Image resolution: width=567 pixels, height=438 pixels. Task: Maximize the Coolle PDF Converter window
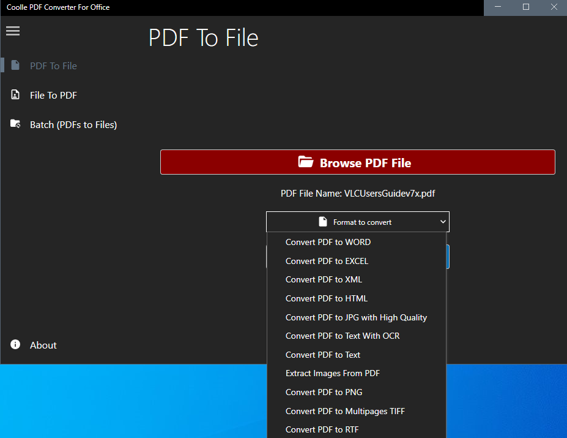(x=526, y=7)
